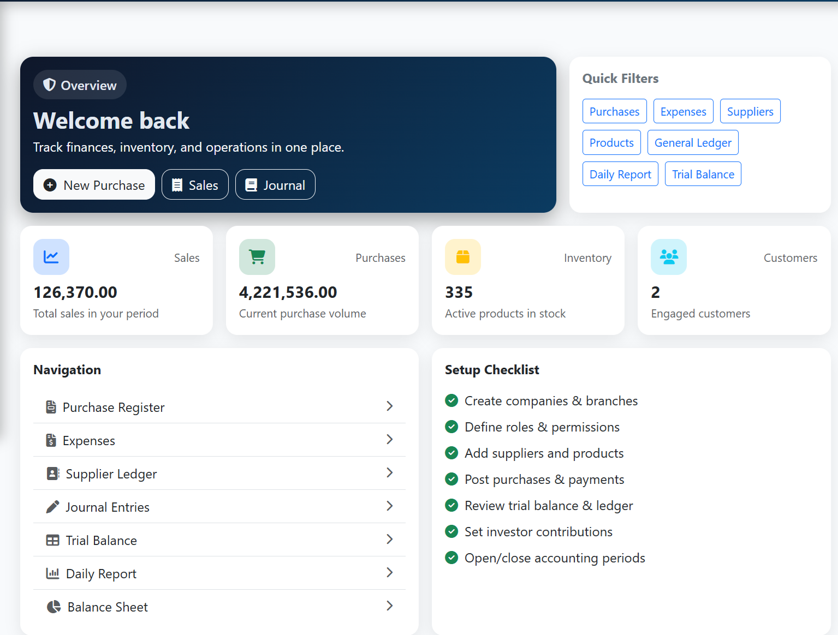Image resolution: width=838 pixels, height=635 pixels.
Task: Click the pencil icon next to Journal Entries
Action: click(x=52, y=506)
